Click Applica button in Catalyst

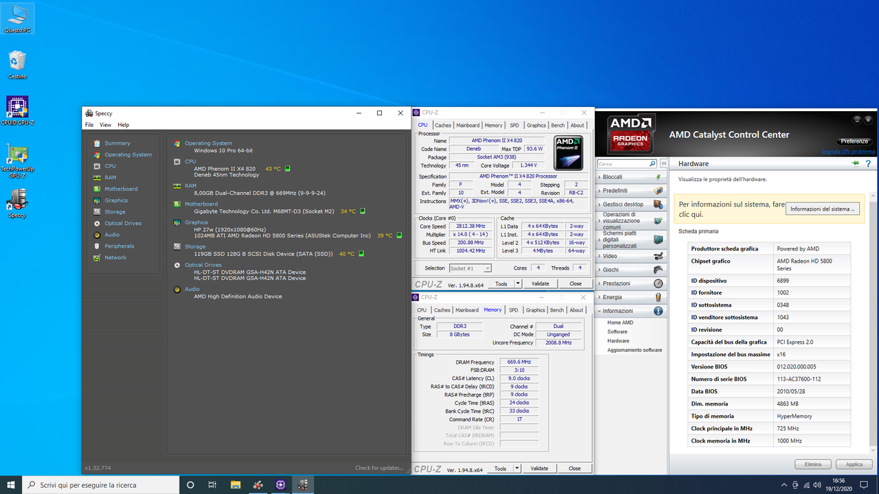(854, 464)
